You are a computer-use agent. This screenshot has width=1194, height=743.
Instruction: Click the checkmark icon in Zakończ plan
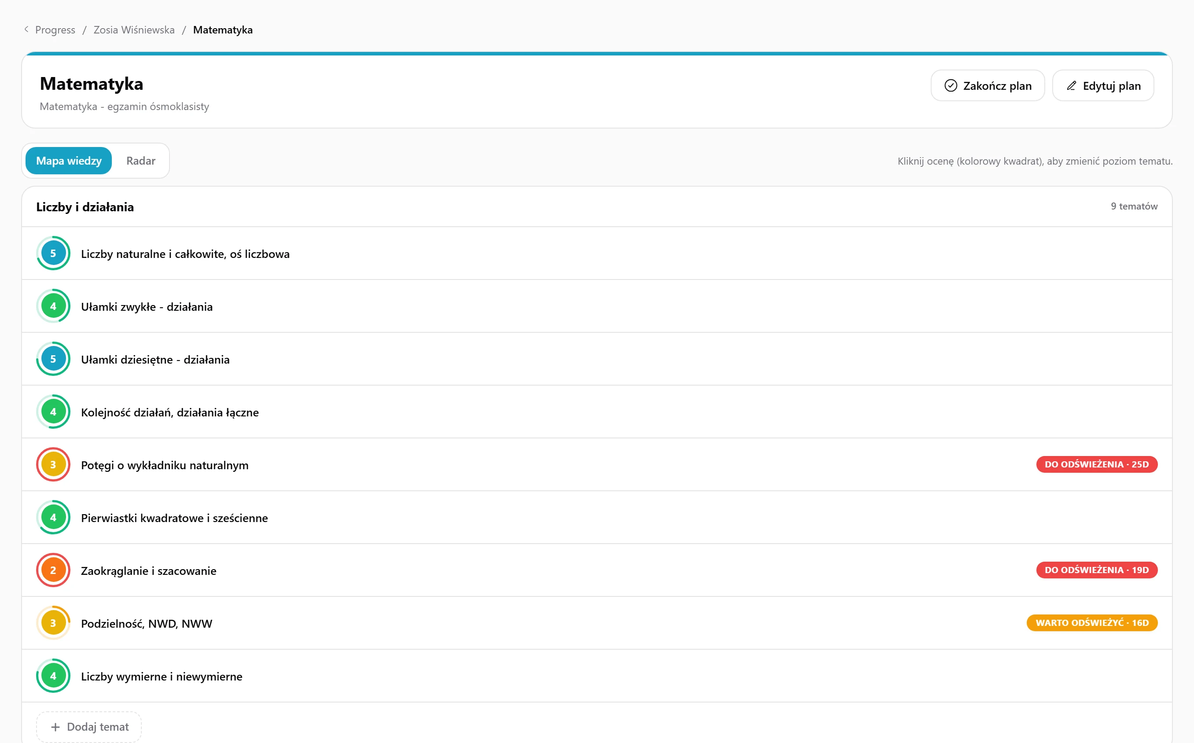(x=951, y=85)
